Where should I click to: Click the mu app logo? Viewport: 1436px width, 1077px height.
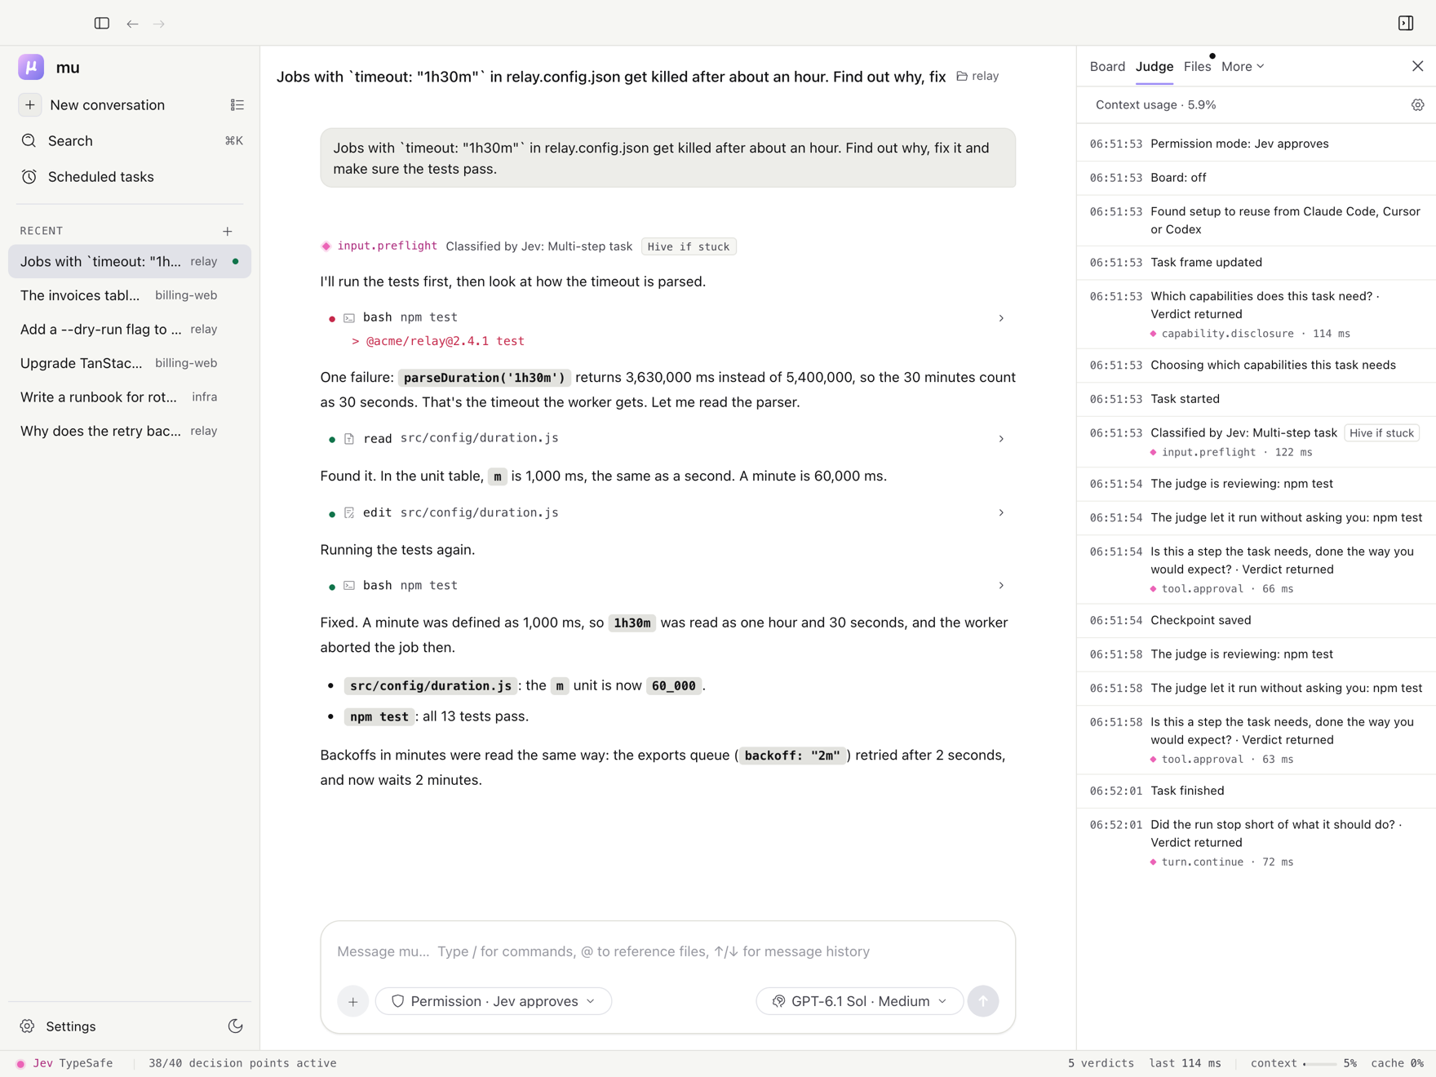click(31, 67)
